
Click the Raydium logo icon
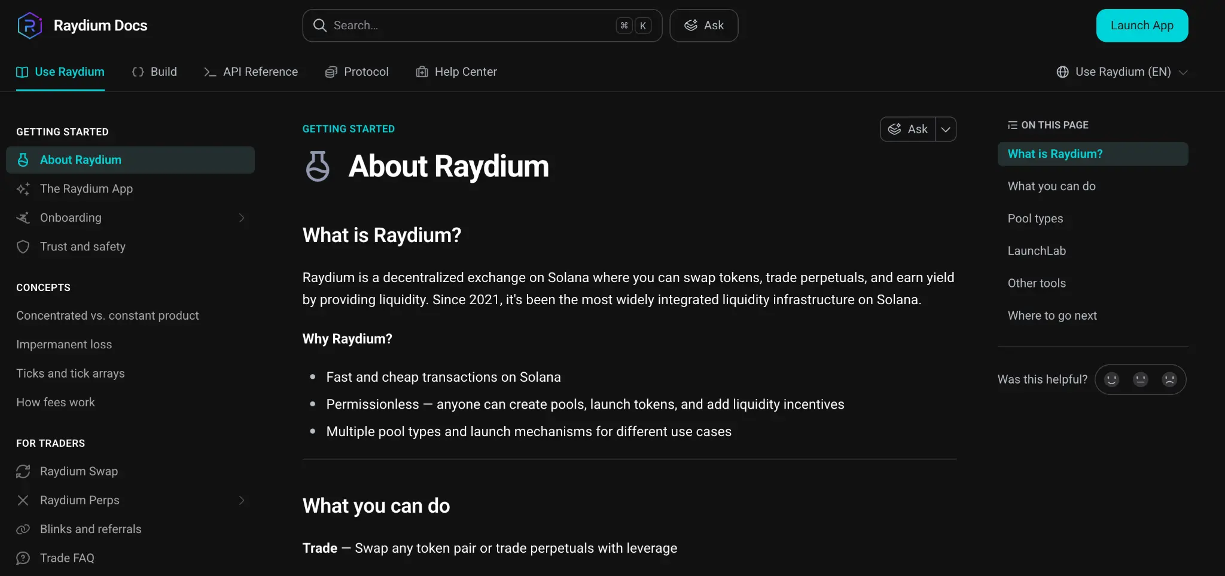click(29, 26)
